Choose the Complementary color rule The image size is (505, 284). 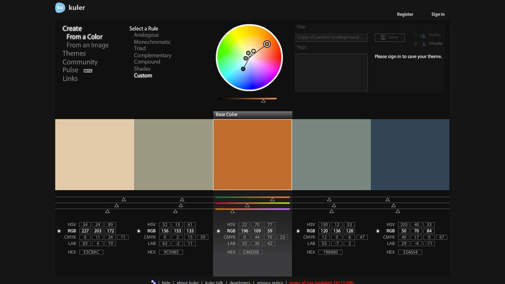point(153,56)
